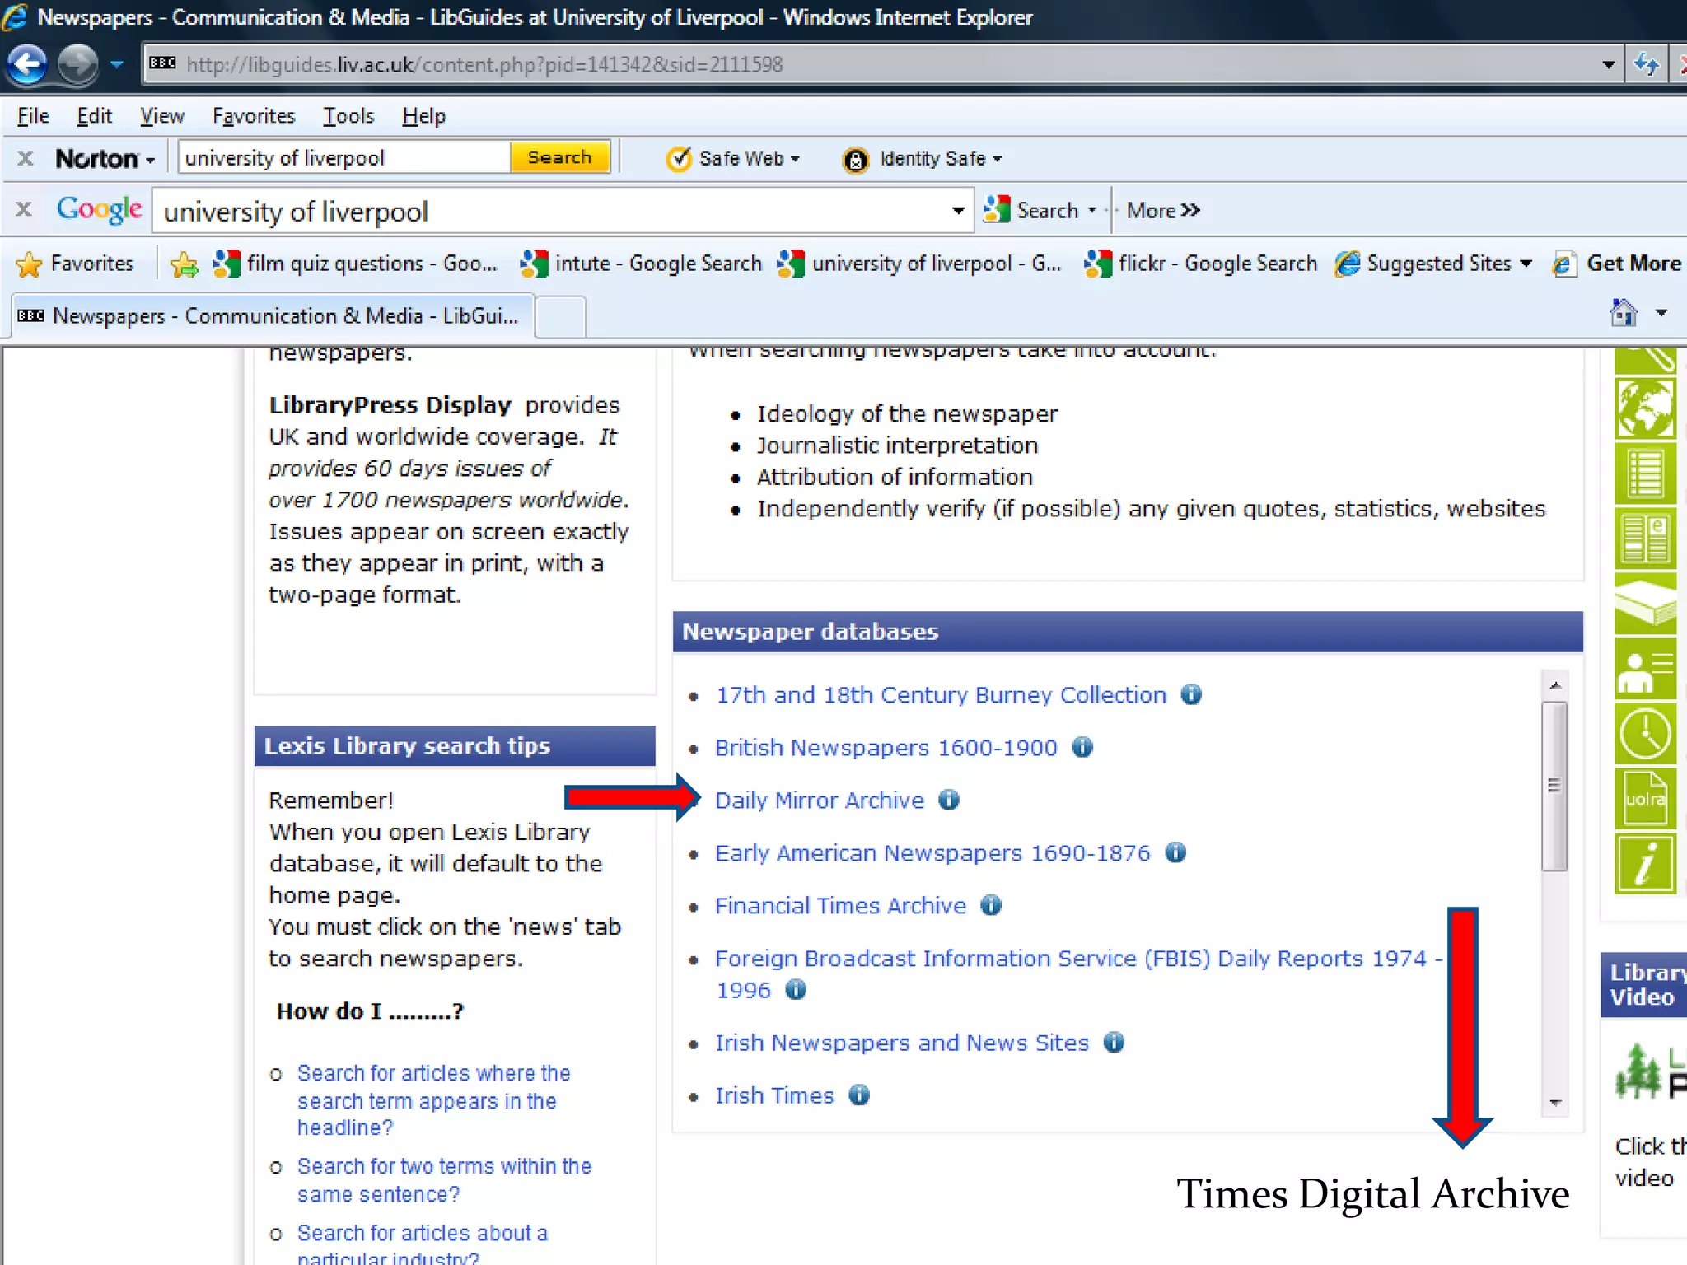Click Get More Add-ons favorite

point(1618,264)
